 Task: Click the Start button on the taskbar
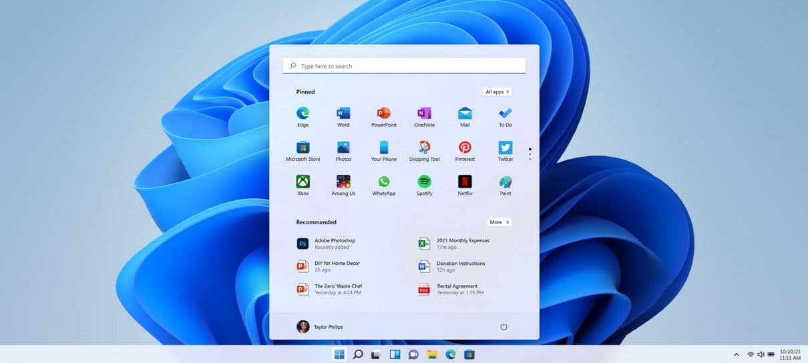339,354
